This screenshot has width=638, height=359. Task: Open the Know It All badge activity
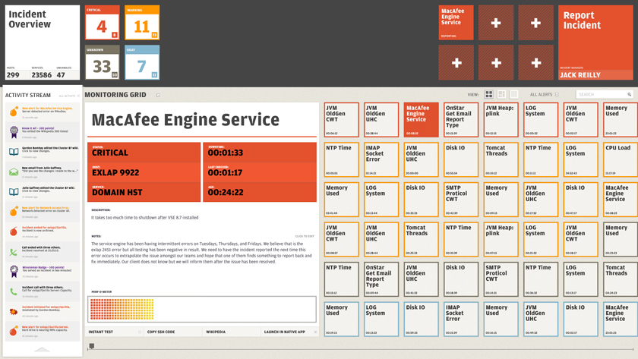click(x=43, y=132)
